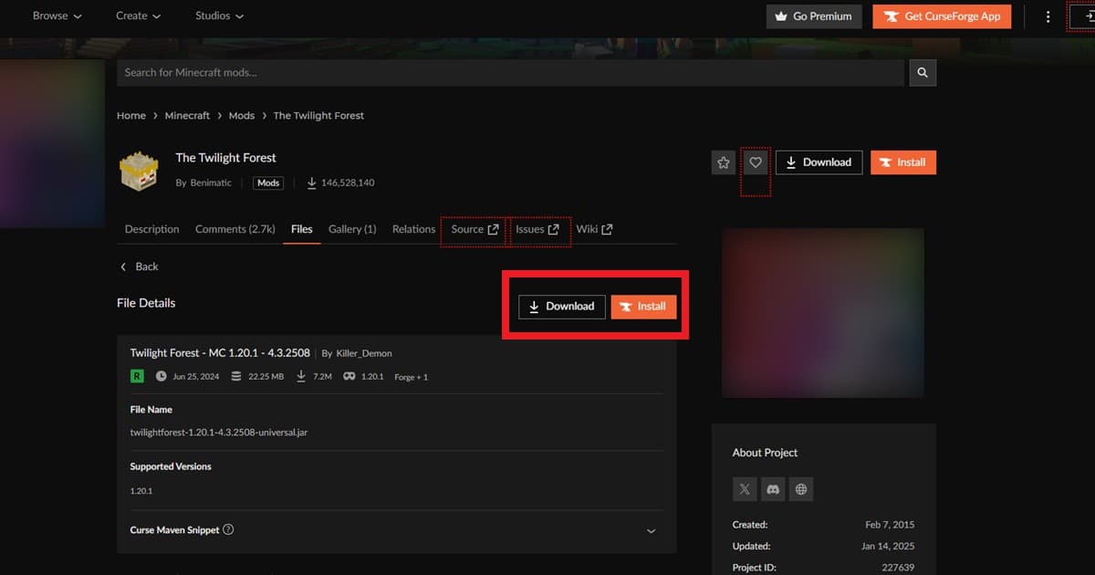Click the help icon beside Curse Maven Snippet
Image resolution: width=1095 pixels, height=575 pixels.
tap(228, 529)
